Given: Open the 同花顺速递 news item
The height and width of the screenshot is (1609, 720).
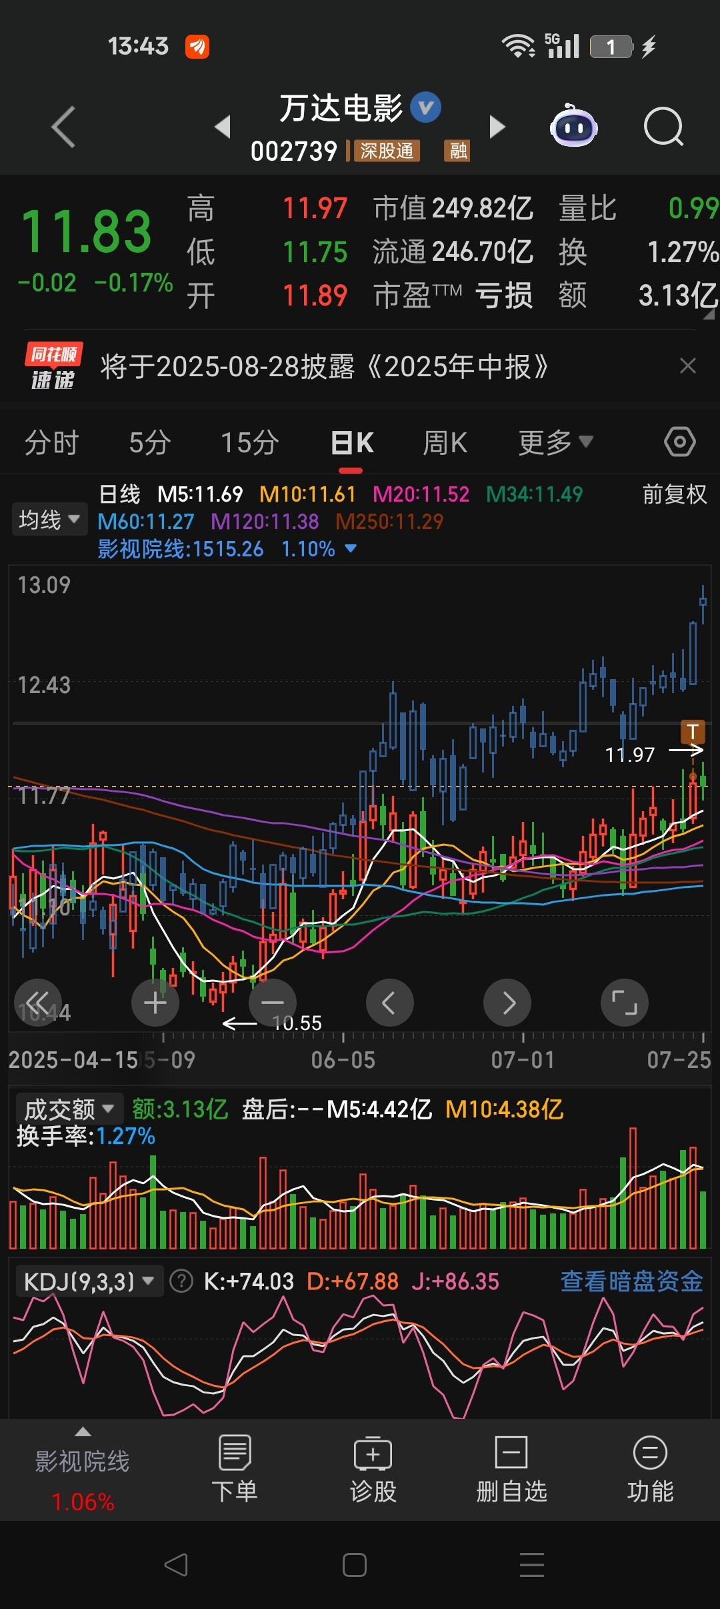Looking at the screenshot, I should (x=324, y=367).
